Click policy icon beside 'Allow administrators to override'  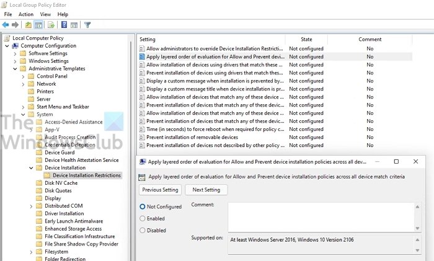[142, 49]
